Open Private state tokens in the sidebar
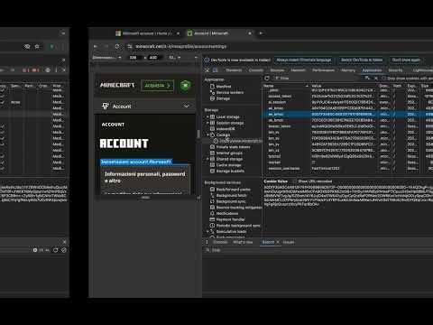433x325 pixels. point(233,147)
